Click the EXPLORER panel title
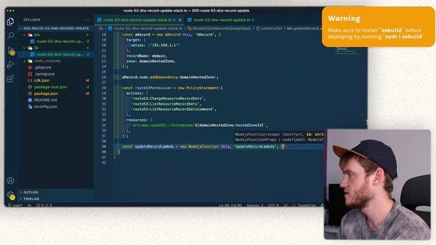 32,20
